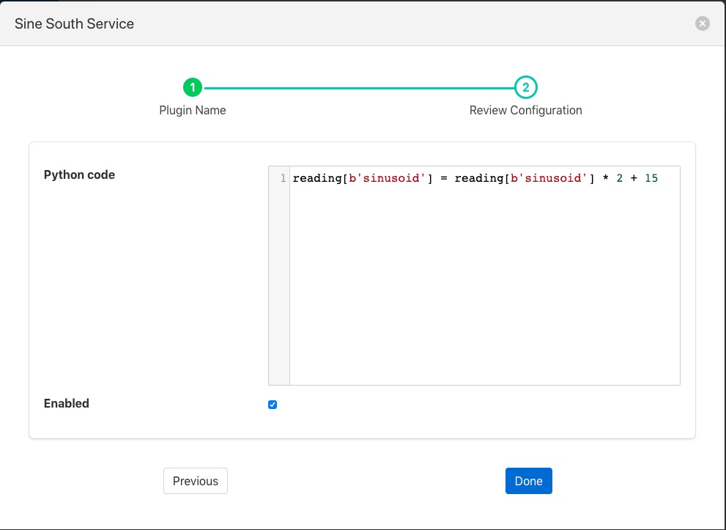Select the Review Configuration step label
Image resolution: width=726 pixels, height=530 pixels.
[525, 111]
